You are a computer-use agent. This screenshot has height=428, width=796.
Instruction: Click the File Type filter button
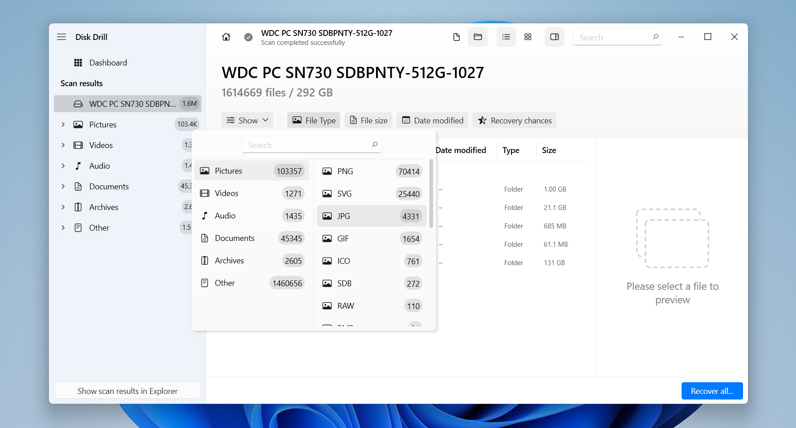point(314,120)
